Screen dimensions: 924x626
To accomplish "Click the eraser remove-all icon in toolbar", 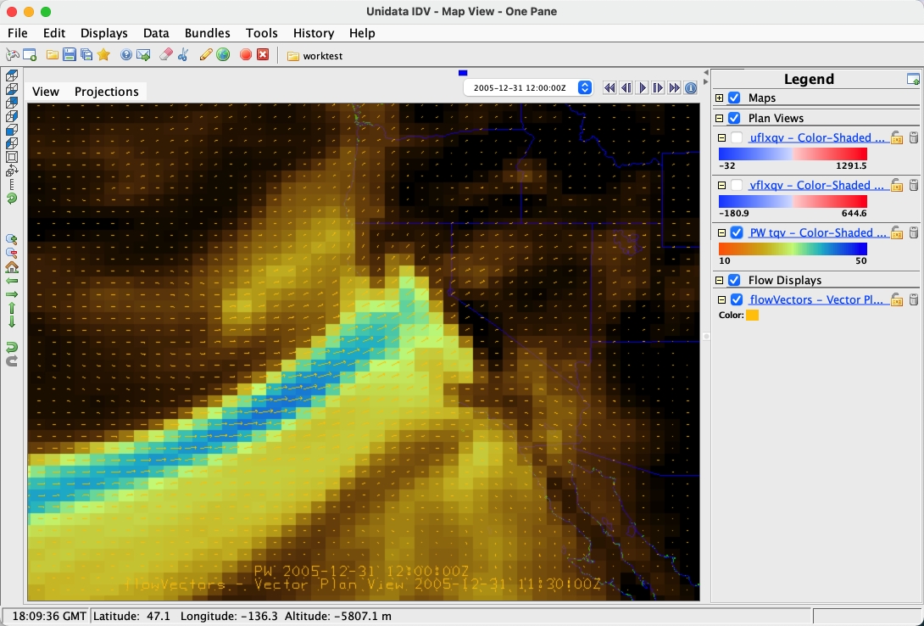I will point(166,55).
